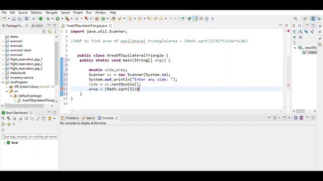Toggle Hide Non-Public Members in Outline
This screenshot has width=323, height=181.
295,37
